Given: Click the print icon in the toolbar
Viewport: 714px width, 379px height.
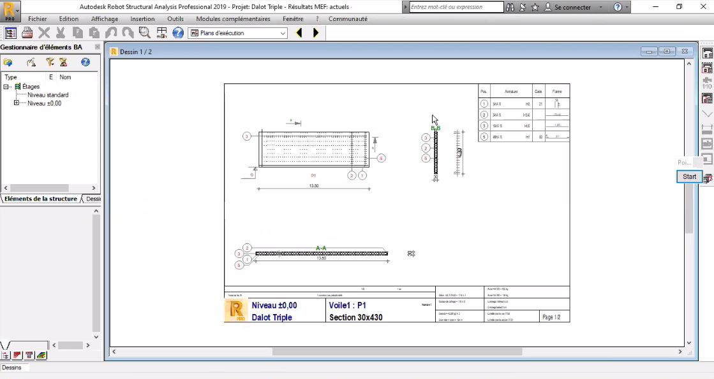Looking at the screenshot, I should (27, 32).
